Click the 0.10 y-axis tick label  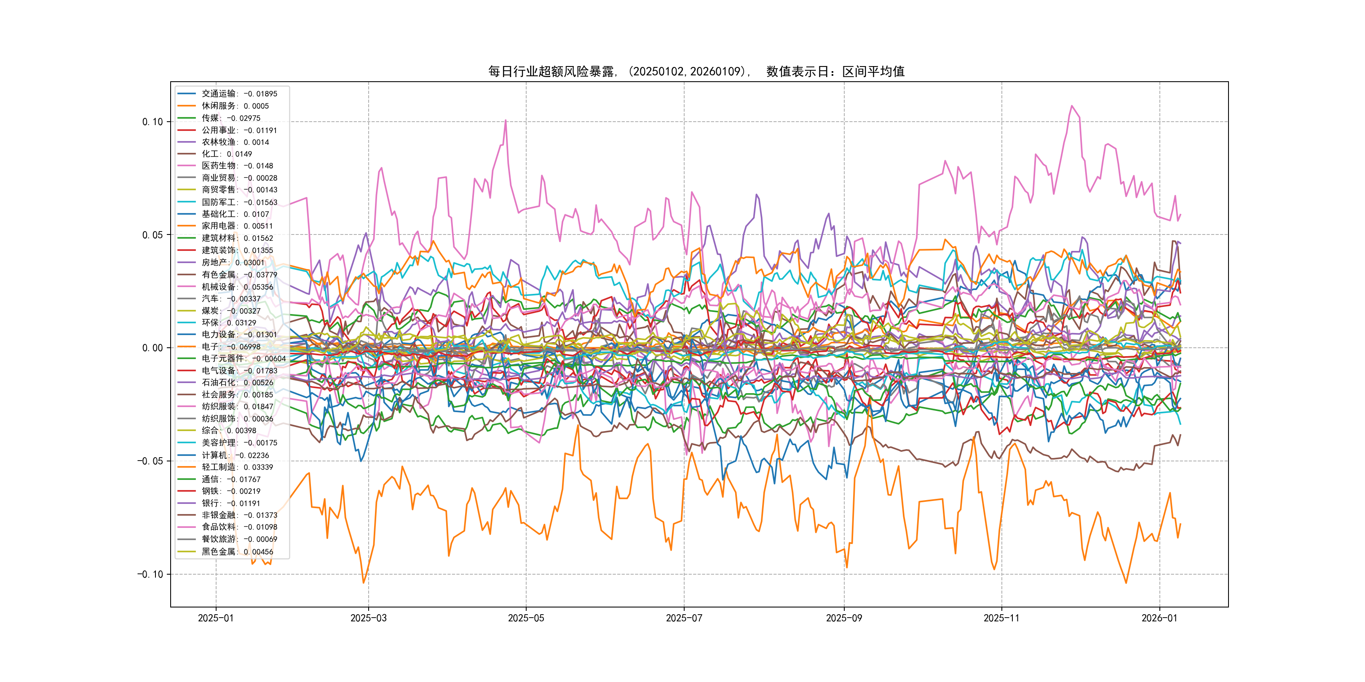click(153, 122)
